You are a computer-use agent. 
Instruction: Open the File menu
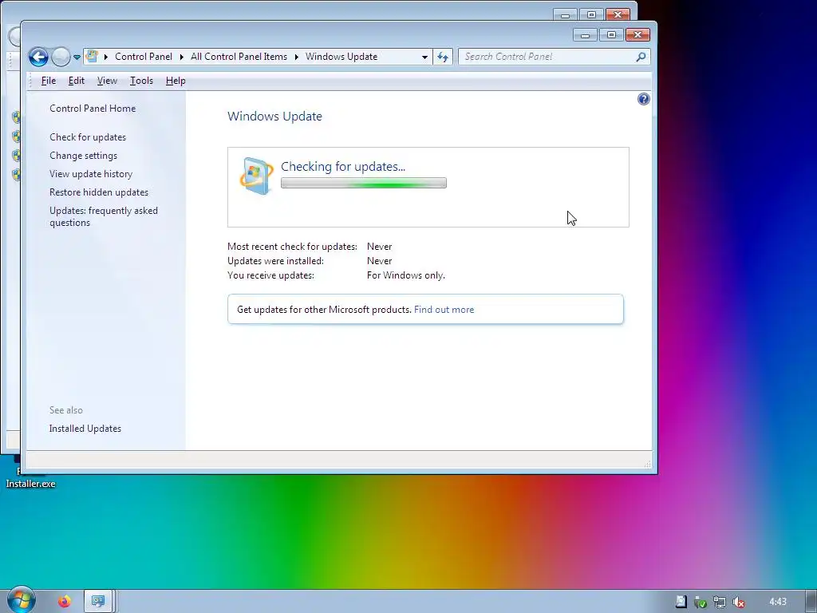49,81
